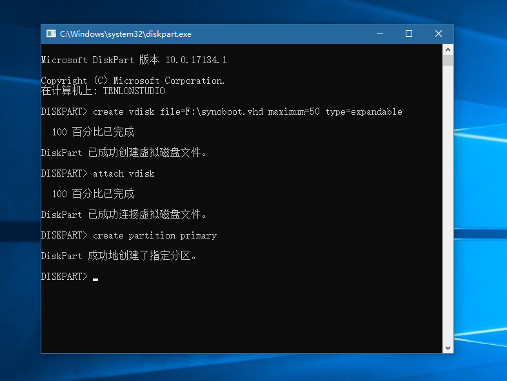This screenshot has width=507, height=381.
Task: Click the vertical scrollbar thumb
Action: coord(448,61)
